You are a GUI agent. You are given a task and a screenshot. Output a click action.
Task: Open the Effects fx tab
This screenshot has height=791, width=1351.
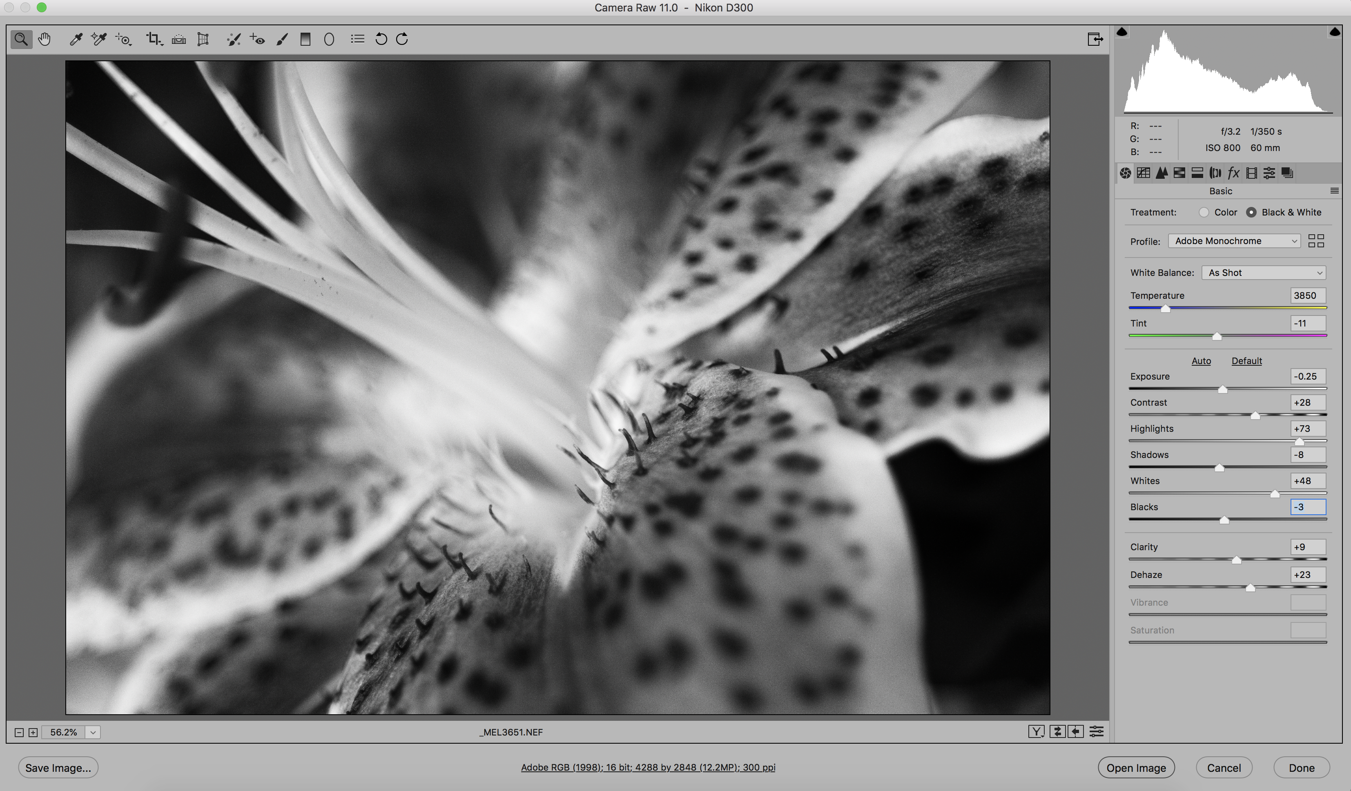pyautogui.click(x=1233, y=173)
